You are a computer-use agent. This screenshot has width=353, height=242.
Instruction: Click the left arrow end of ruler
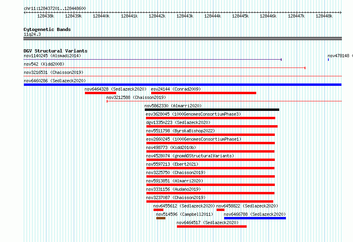click(x=25, y=13)
